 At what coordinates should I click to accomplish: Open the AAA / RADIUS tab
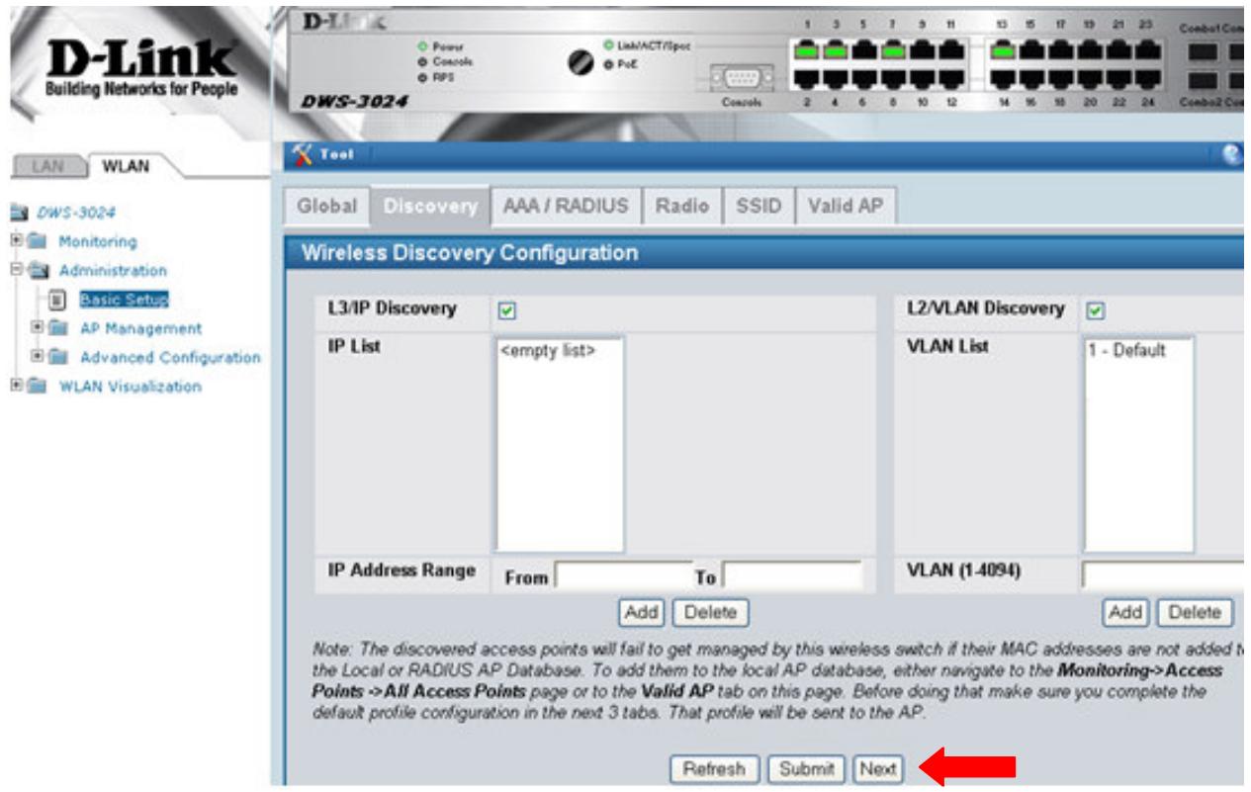(x=567, y=207)
